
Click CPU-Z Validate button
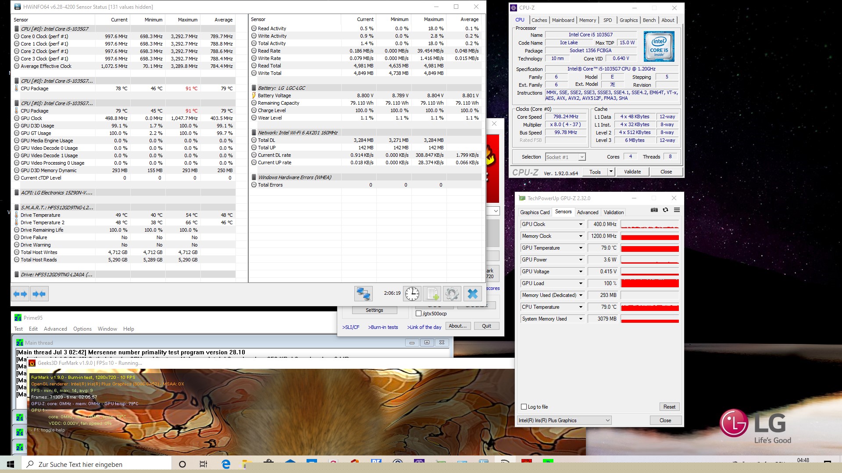[632, 172]
